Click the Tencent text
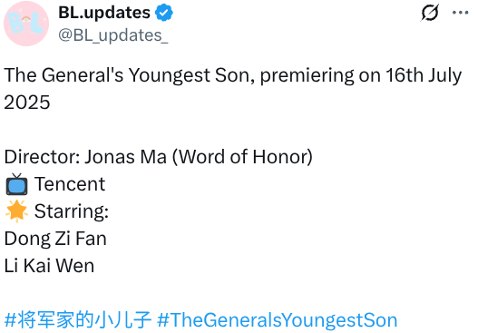478x333 pixels. click(70, 184)
